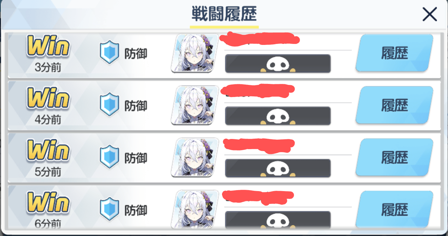Select opponent avatar in 3分前 row
The image size is (448, 236).
195,53
